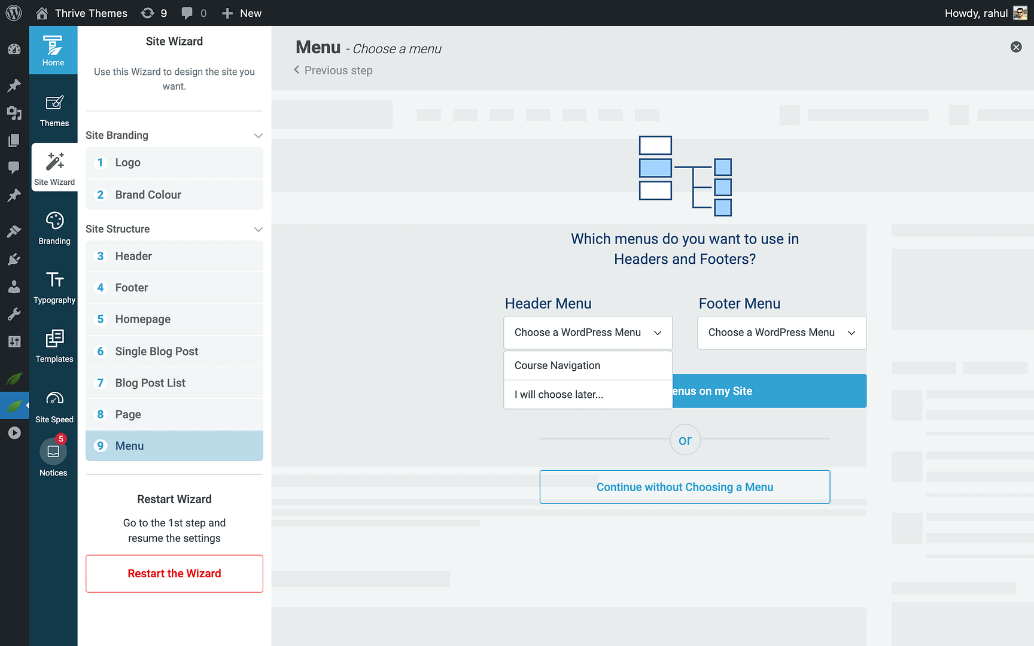Open the Header Menu dropdown
1034x646 pixels.
click(x=588, y=333)
